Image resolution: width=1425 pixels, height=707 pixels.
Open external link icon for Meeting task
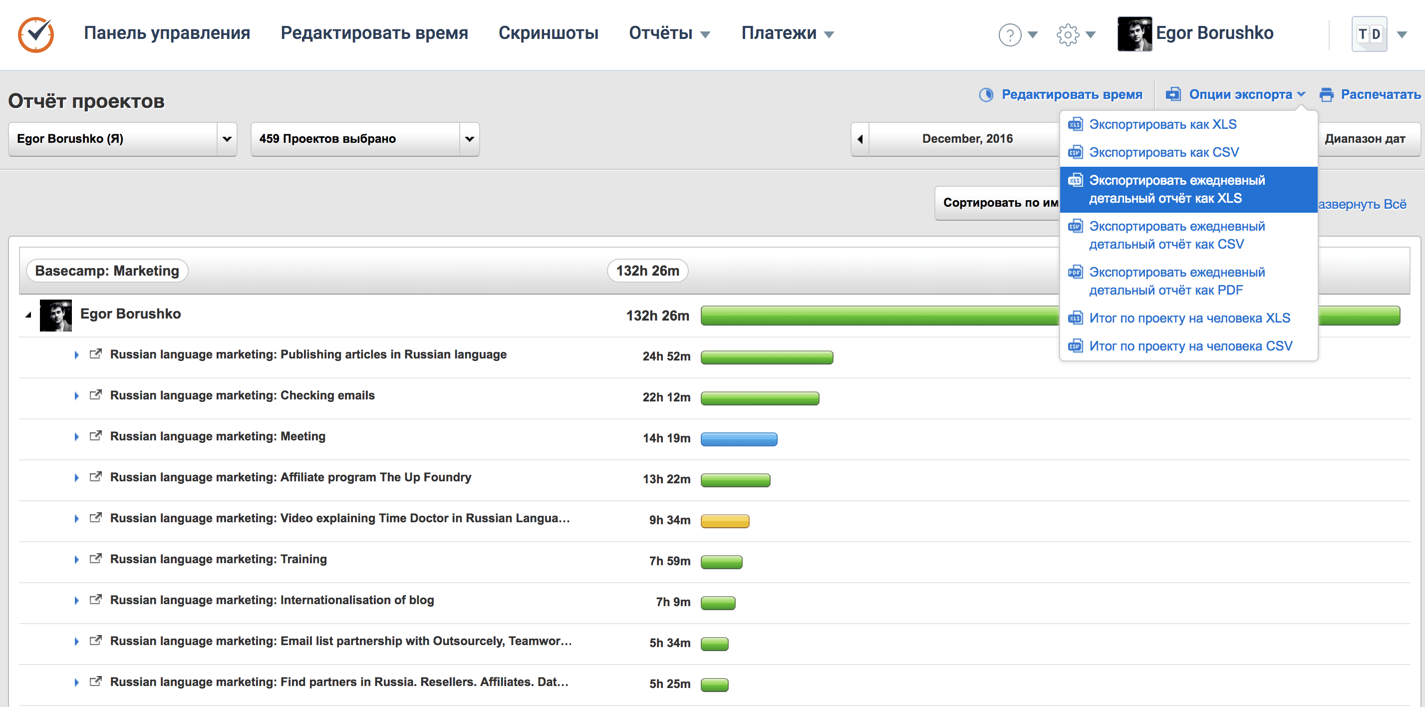pos(96,436)
